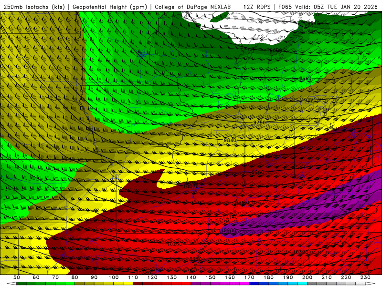Click the 220 kts color scale label
This screenshot has height=286, width=382.
tap(346, 277)
